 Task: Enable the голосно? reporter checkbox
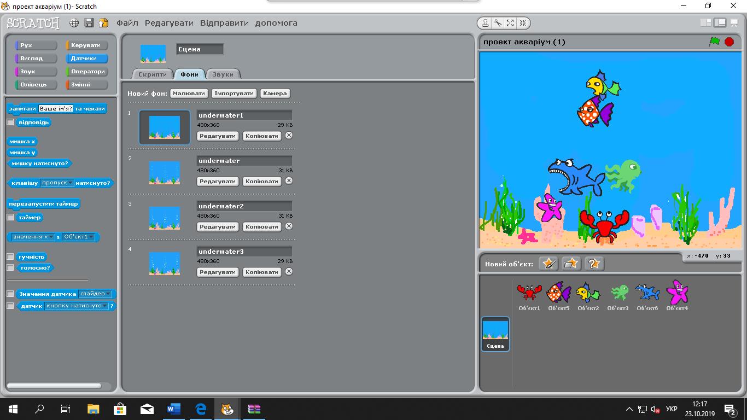coord(10,268)
